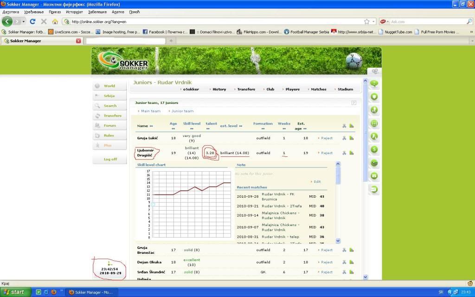Sort juniors by Age column arrows
Image resolution: width=475 pixels, height=297 pixels.
[173, 129]
